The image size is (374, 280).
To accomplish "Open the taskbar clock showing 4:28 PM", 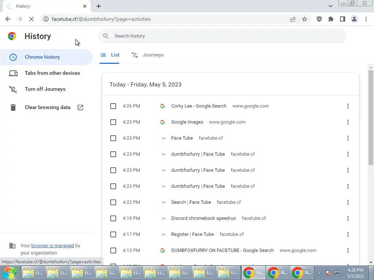I will [355, 273].
